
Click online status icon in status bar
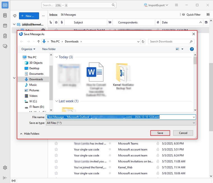point(13,180)
